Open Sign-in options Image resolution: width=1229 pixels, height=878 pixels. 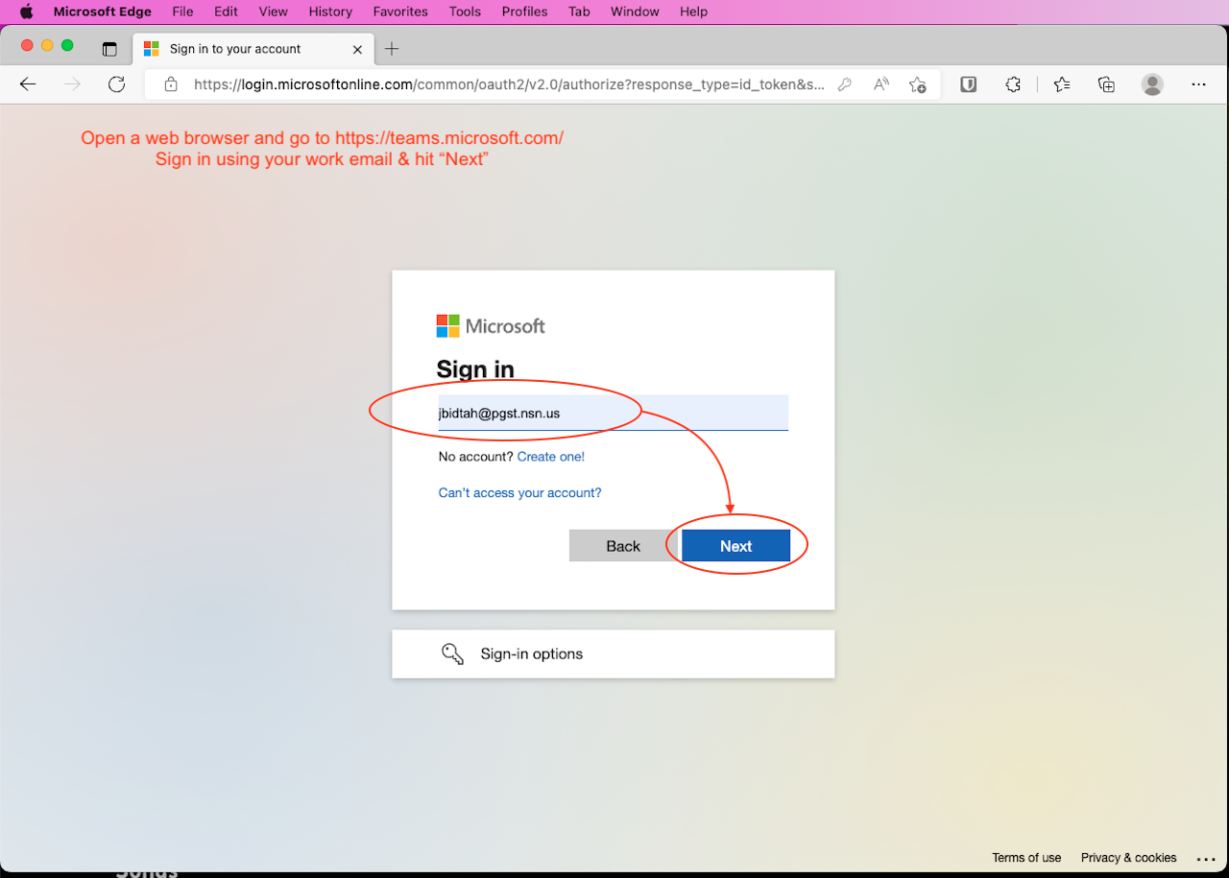coord(614,653)
